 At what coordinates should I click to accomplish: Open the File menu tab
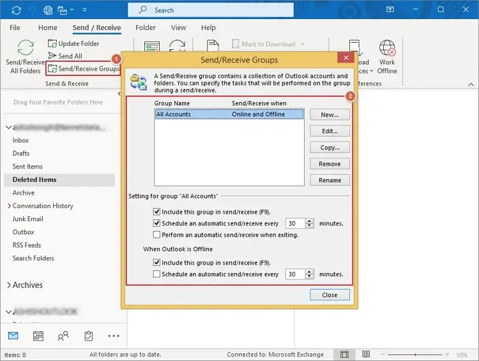(x=15, y=28)
